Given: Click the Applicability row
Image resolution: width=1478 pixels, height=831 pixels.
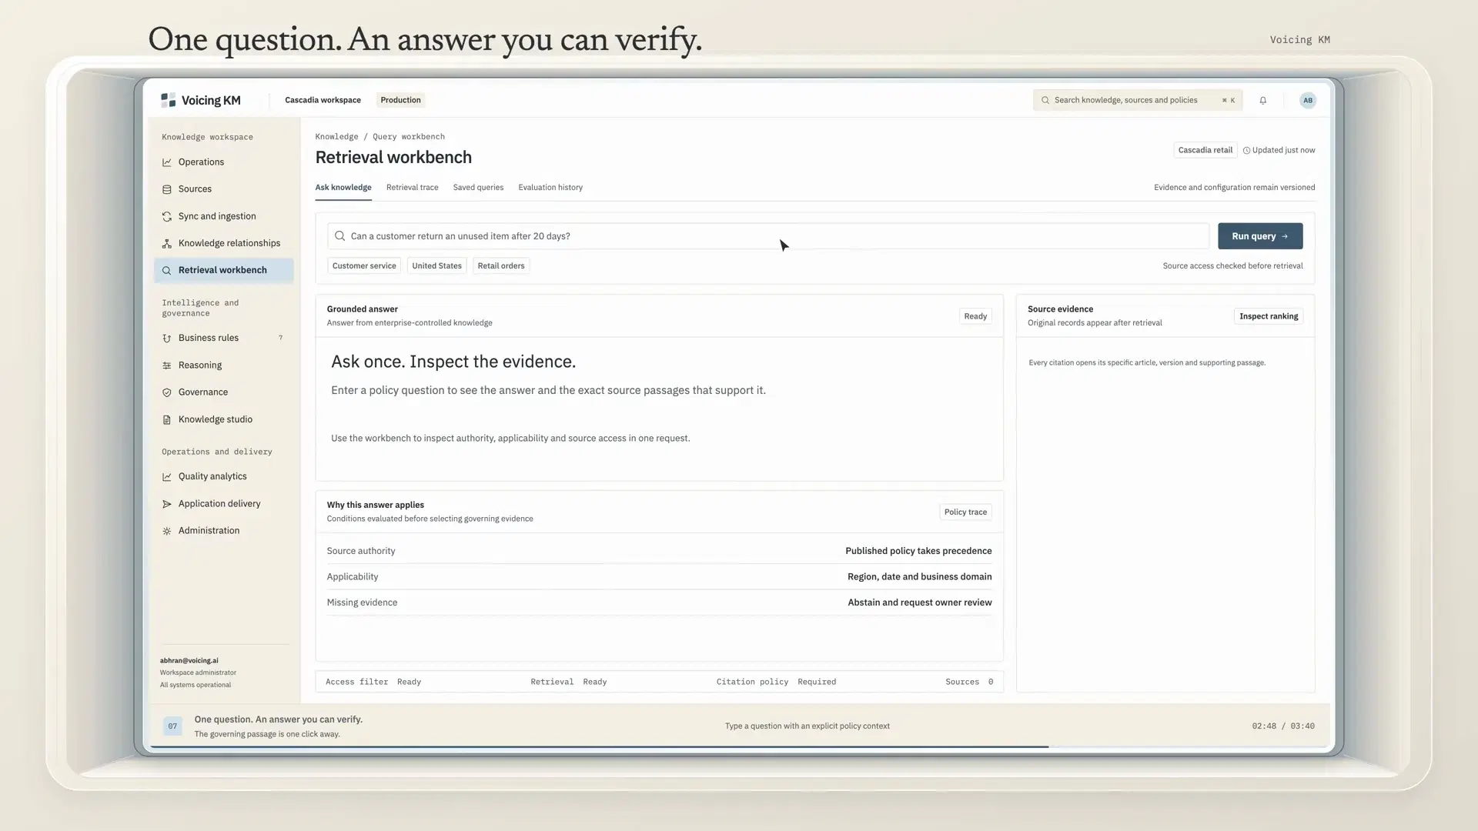Looking at the screenshot, I should tap(659, 577).
